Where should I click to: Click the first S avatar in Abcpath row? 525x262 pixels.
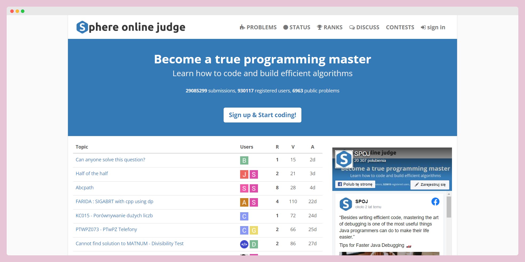point(244,189)
